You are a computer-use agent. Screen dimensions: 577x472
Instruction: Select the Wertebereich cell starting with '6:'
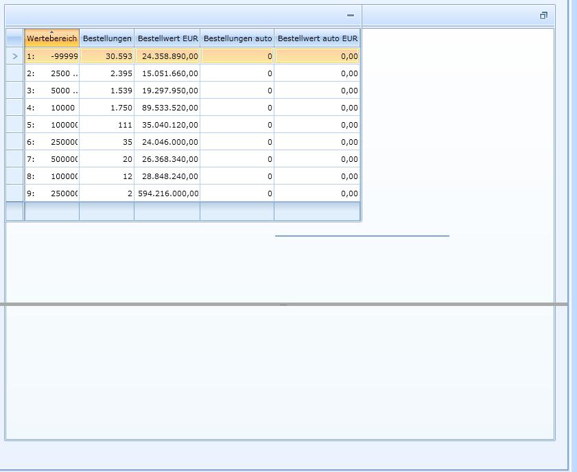[52, 142]
